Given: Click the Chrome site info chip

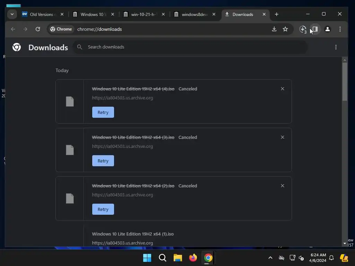Looking at the screenshot, I should 61,29.
